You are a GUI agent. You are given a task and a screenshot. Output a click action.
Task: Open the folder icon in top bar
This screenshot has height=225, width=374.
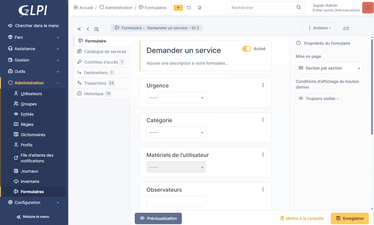coord(189,8)
